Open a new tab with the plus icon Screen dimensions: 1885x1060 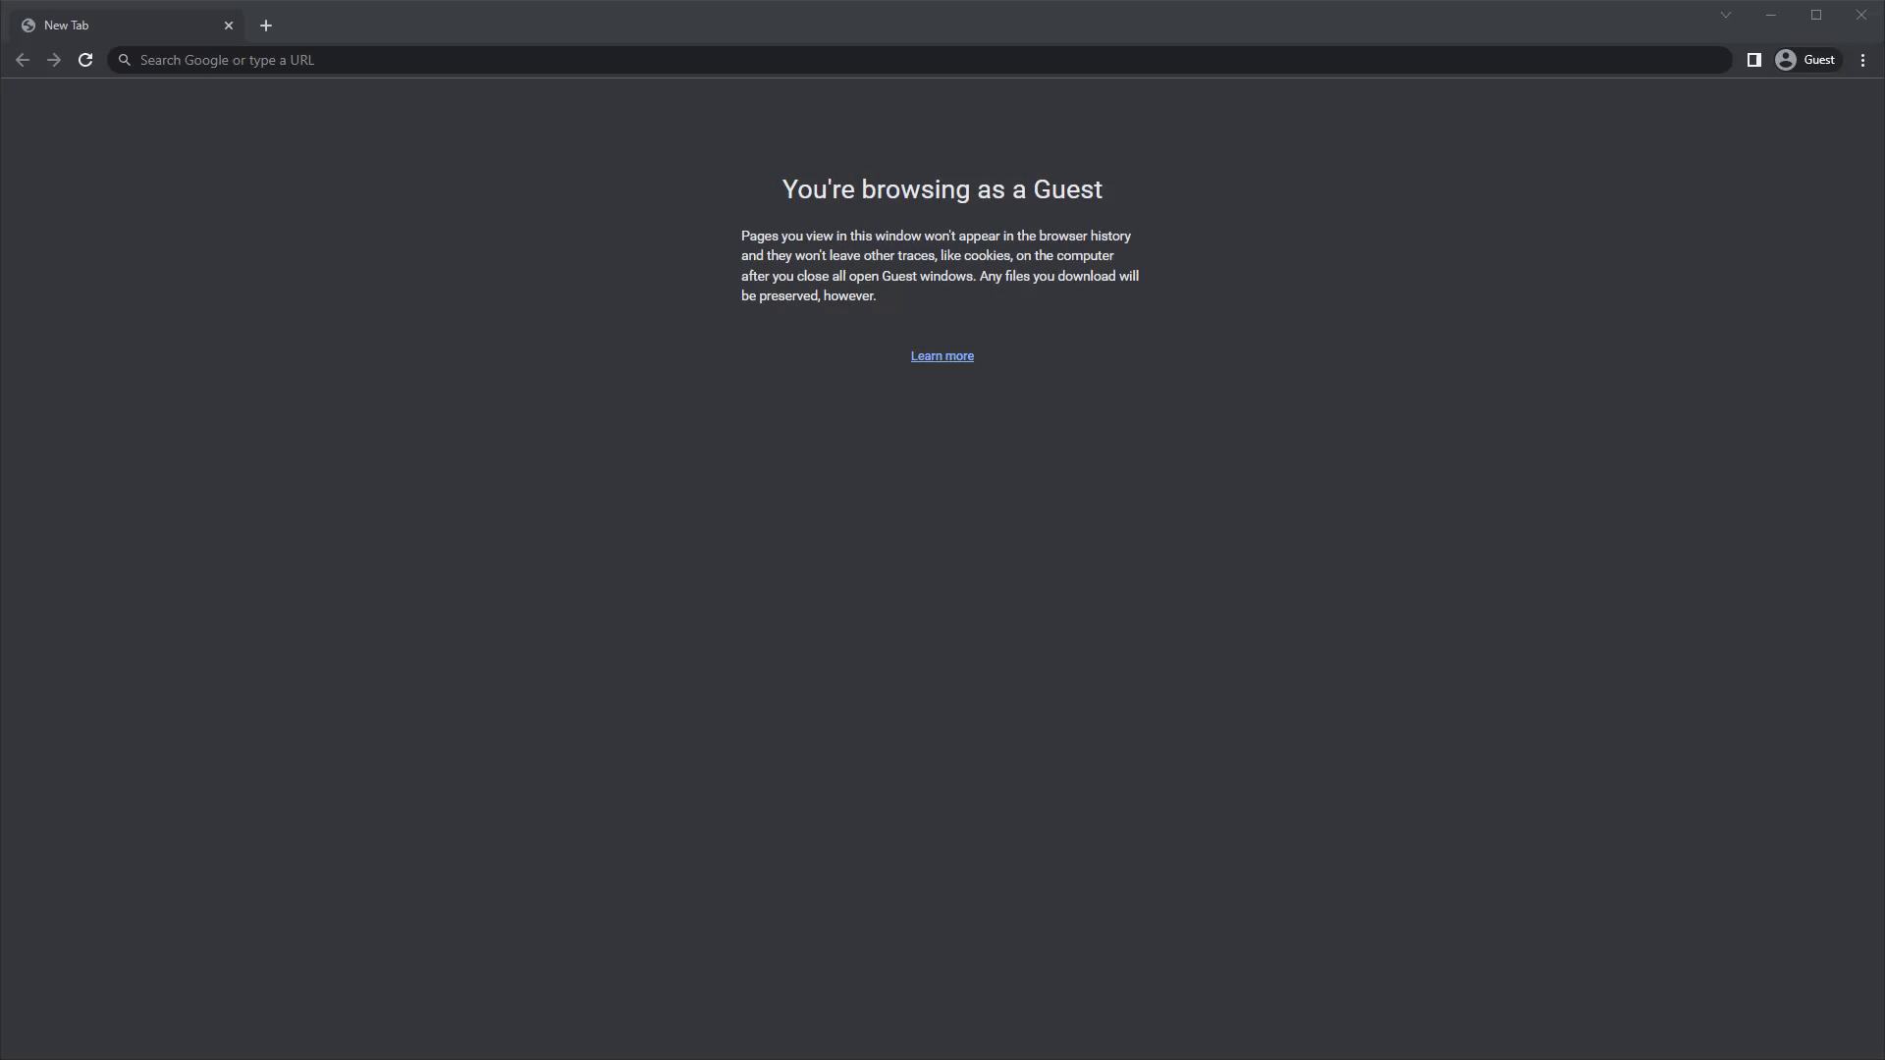click(266, 26)
